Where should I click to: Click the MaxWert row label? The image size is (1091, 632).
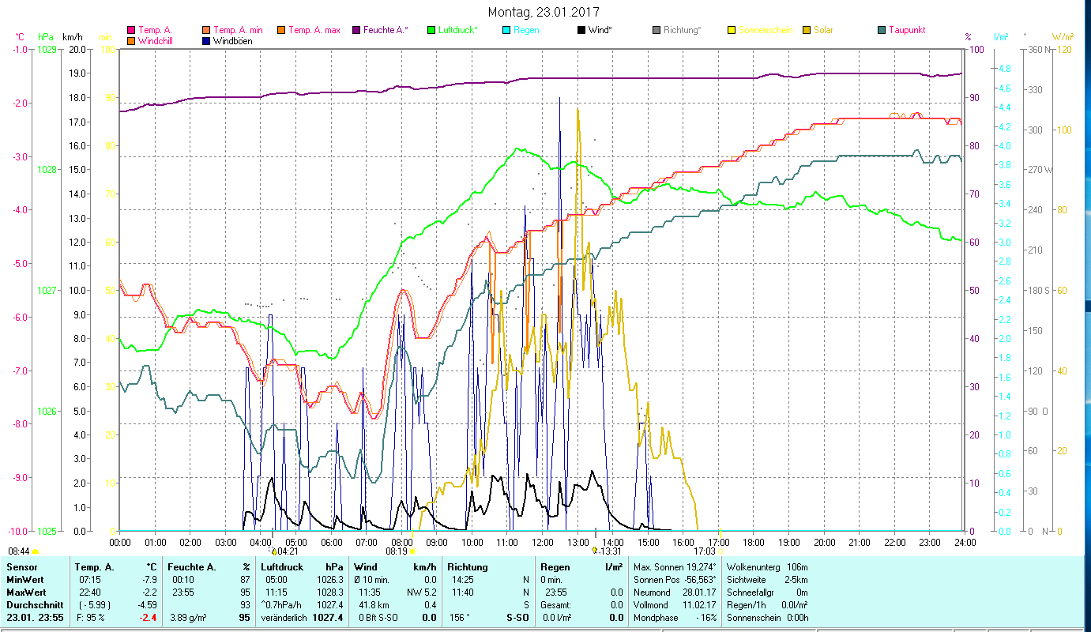[26, 592]
